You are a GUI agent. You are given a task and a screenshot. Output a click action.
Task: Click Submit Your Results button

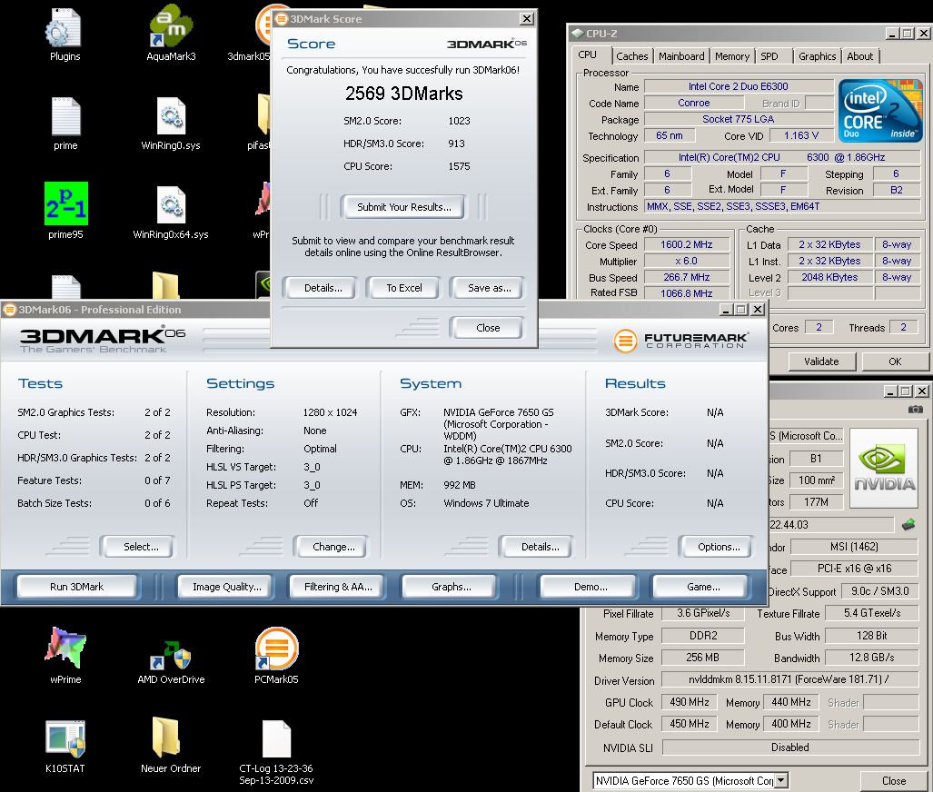click(404, 207)
